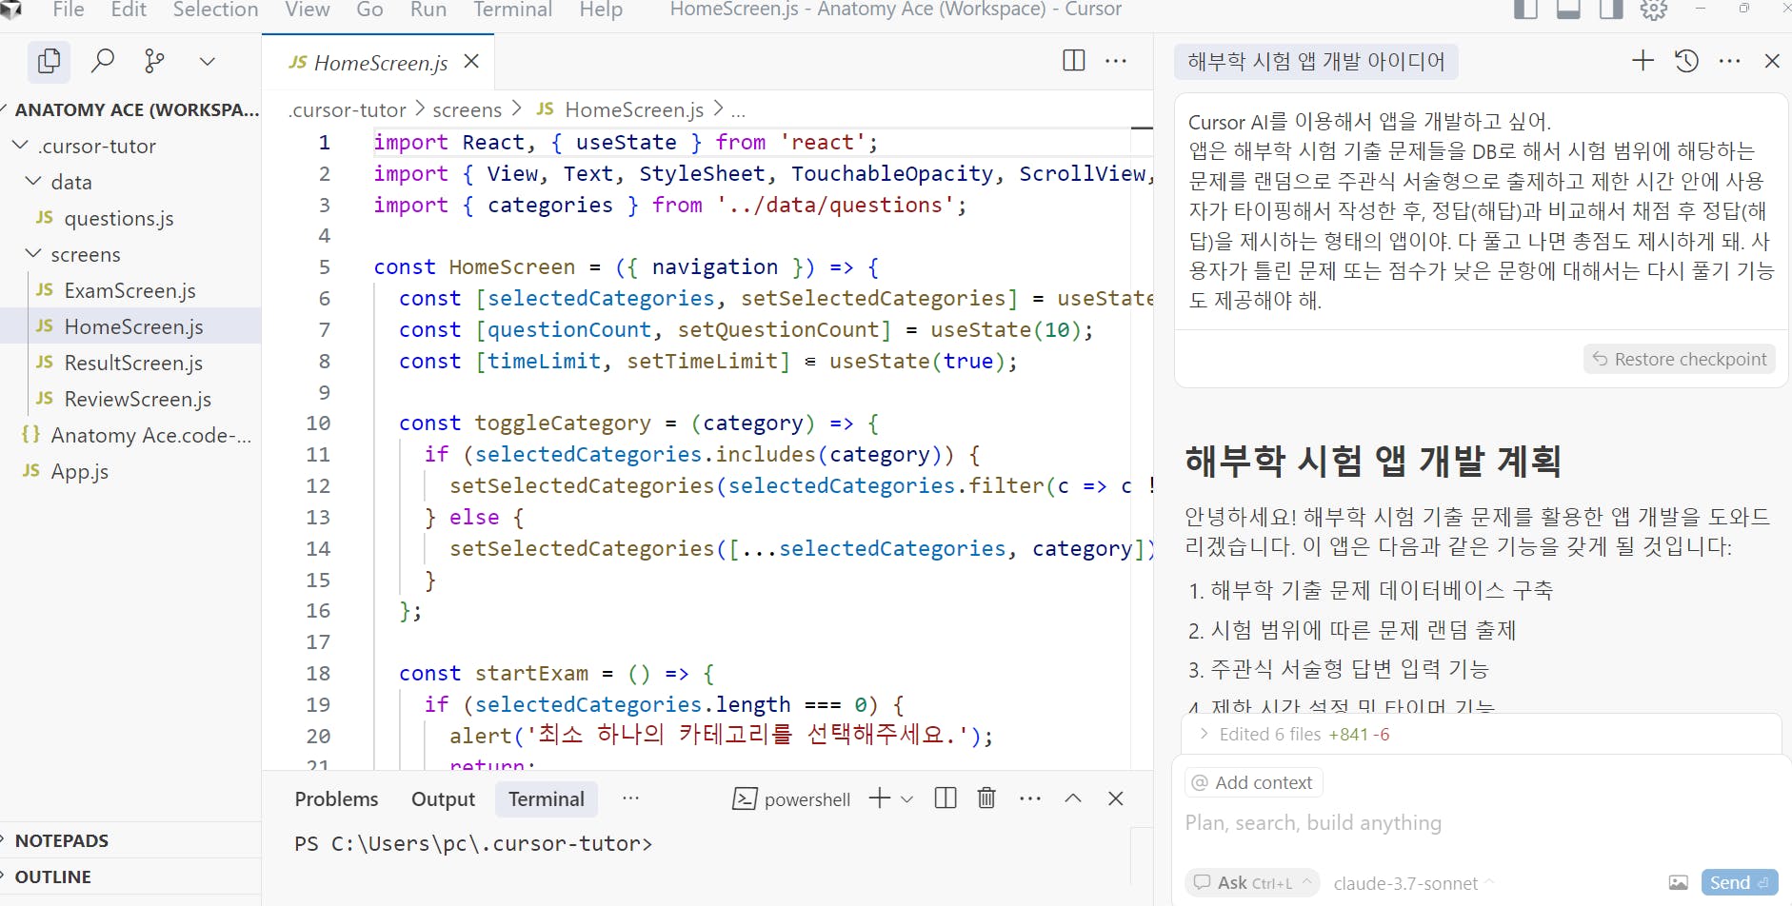Open the Terminal menu
1792x906 pixels.
[513, 10]
